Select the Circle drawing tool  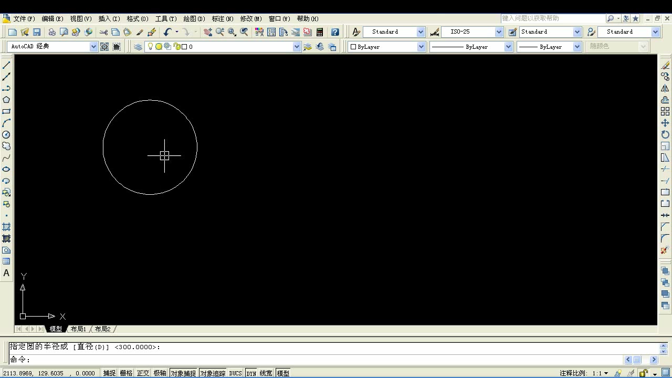click(6, 134)
